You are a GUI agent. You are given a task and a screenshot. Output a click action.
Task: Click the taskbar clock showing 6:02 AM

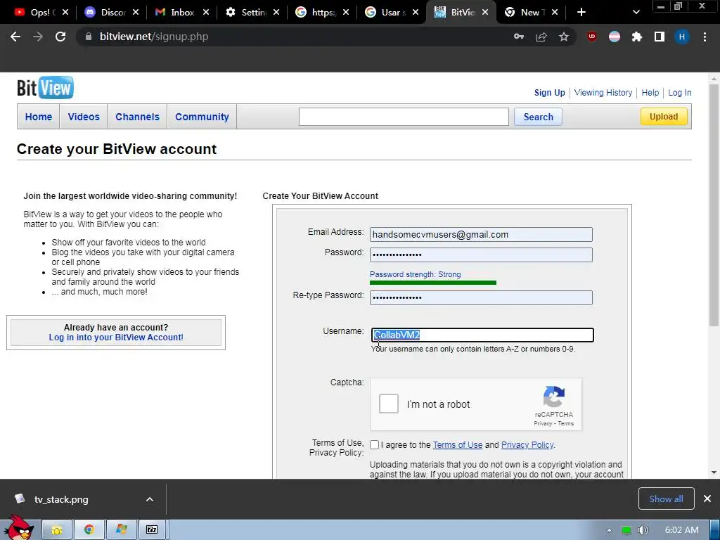point(681,530)
